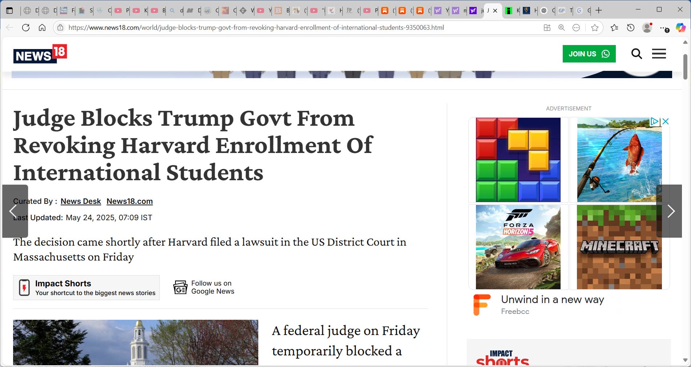691x367 pixels.
Task: Open the News Desk author link
Action: pos(81,201)
